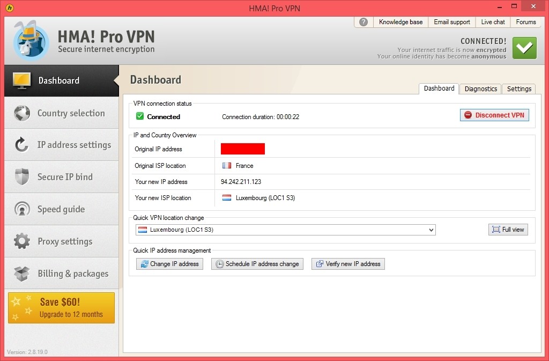Open IP address settings in the sidebar

pos(62,145)
